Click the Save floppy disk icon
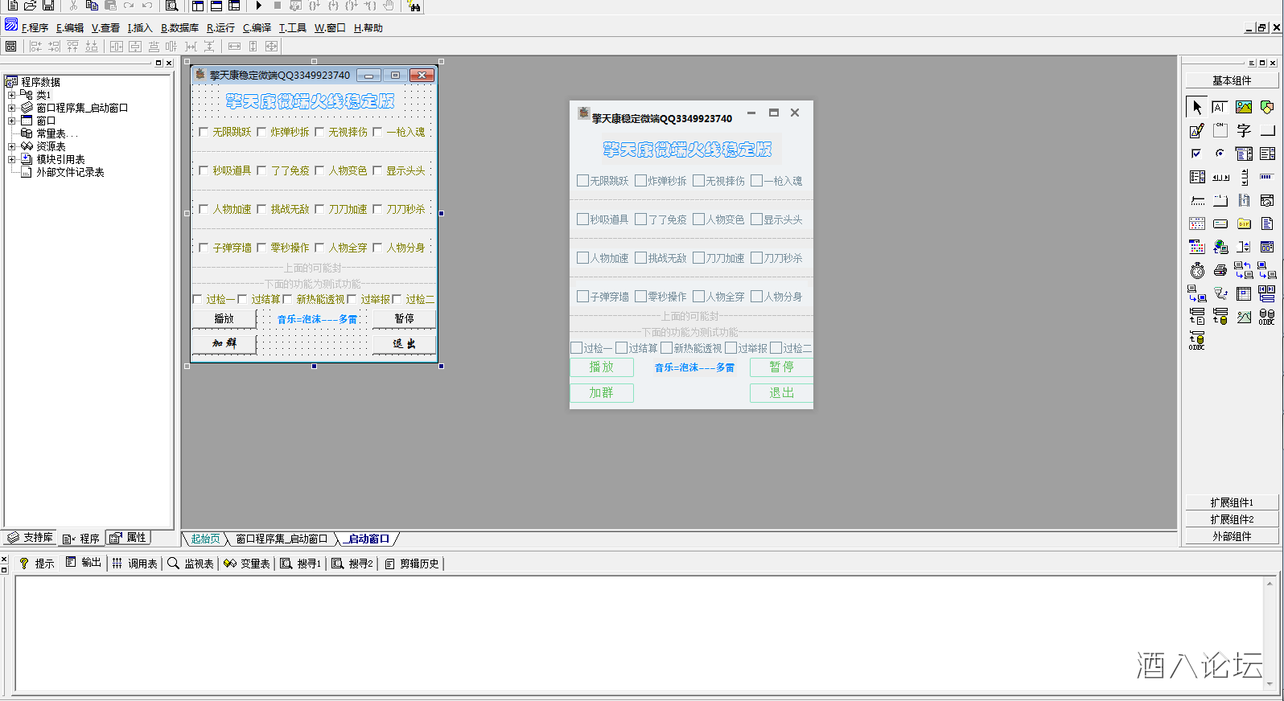 tap(48, 6)
